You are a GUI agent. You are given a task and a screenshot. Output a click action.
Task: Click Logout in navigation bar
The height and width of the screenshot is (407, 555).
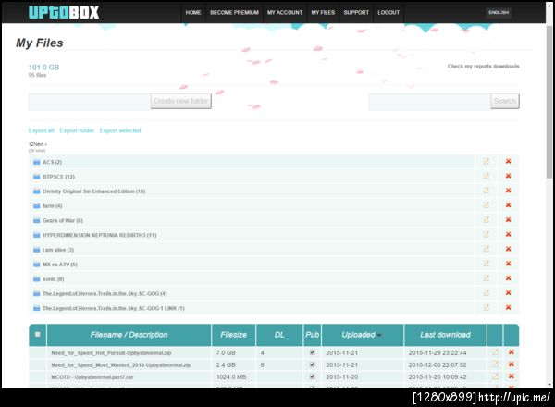(388, 12)
